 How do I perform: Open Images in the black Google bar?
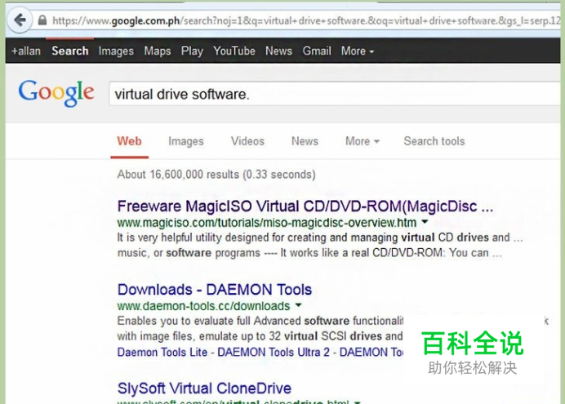coord(116,51)
